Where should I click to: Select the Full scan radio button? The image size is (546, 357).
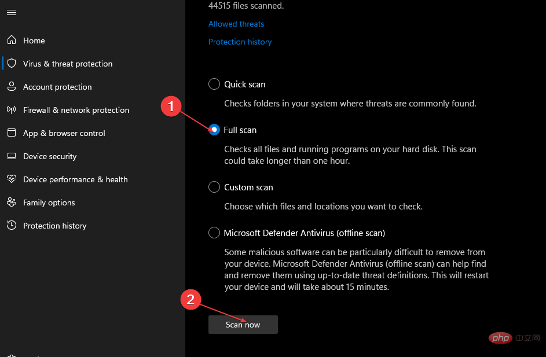[x=214, y=130]
